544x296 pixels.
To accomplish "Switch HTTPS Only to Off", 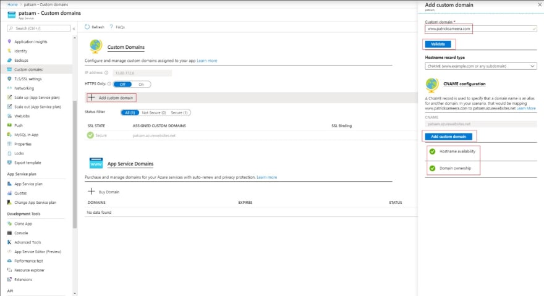I will point(122,84).
